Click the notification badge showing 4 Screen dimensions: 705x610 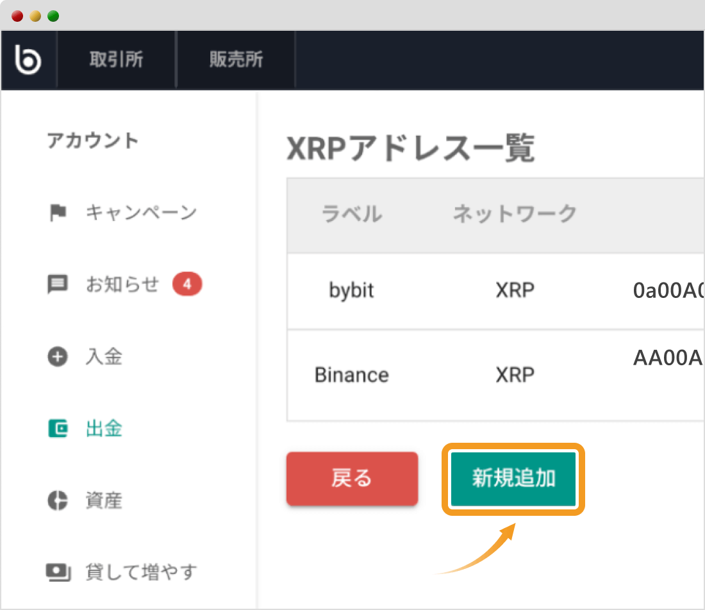coord(188,284)
